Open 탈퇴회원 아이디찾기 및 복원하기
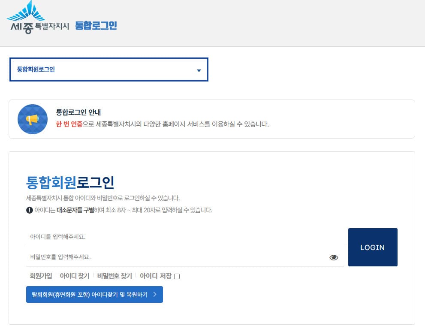425x329 pixels. click(94, 295)
